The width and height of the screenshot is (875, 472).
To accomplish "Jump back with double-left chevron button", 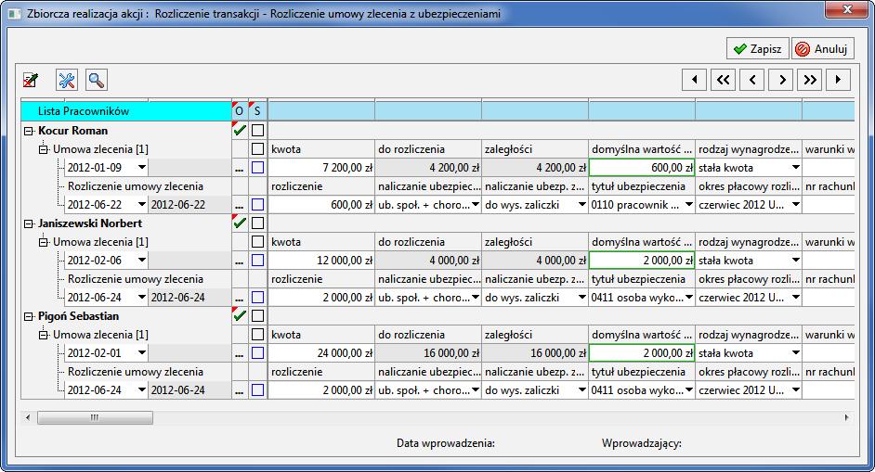I will click(724, 80).
